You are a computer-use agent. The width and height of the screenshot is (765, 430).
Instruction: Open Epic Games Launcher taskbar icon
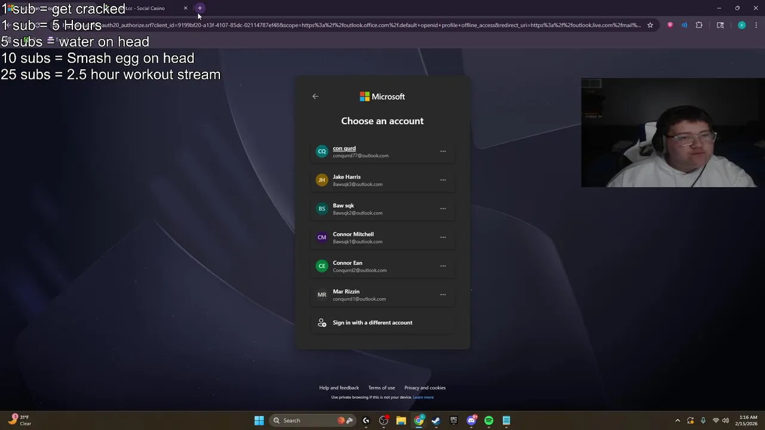pos(454,420)
